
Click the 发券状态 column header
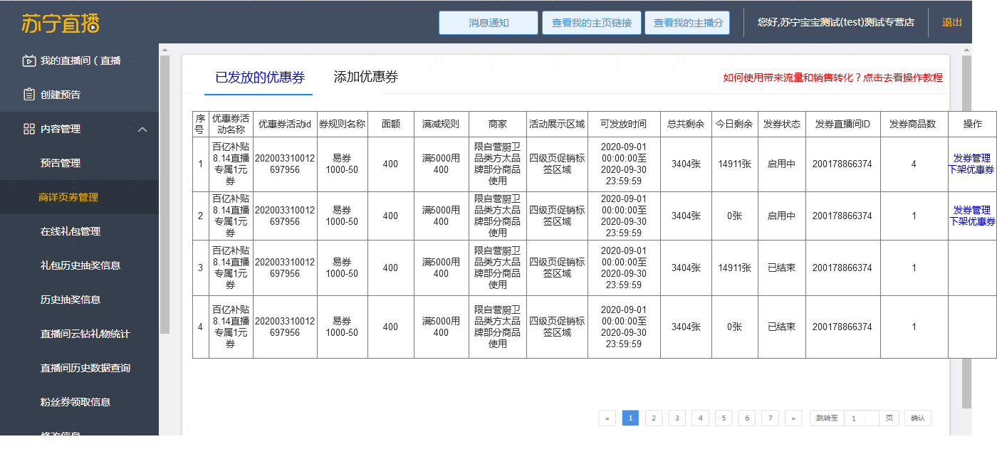[x=781, y=124]
